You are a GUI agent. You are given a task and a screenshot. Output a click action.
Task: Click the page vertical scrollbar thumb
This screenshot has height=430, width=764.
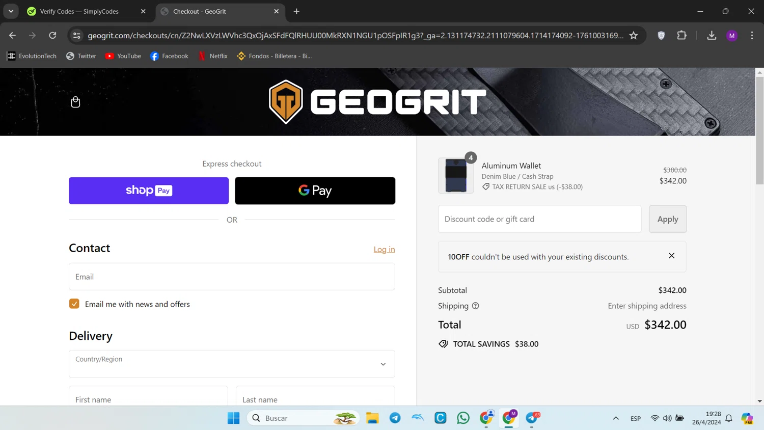[x=759, y=130]
